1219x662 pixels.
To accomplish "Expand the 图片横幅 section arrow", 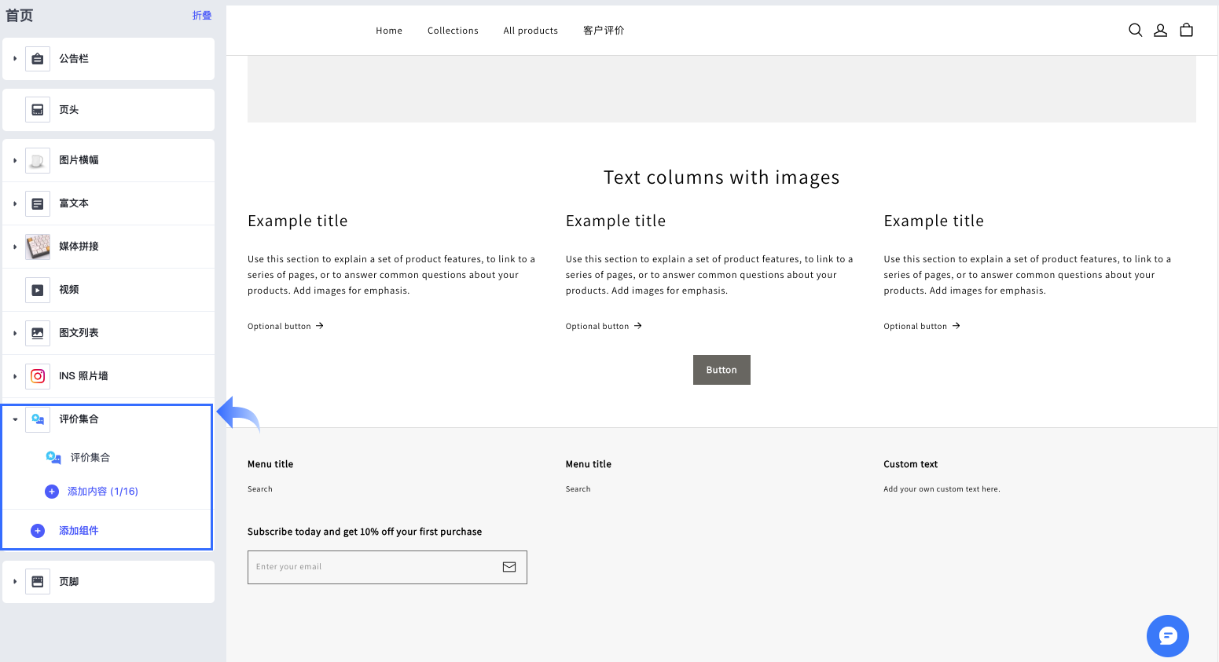I will click(15, 160).
